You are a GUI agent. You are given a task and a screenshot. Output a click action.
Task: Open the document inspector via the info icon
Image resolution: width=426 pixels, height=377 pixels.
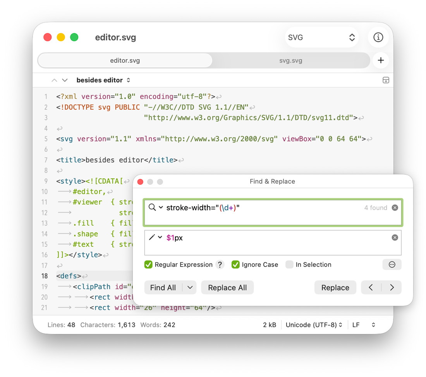pos(378,37)
